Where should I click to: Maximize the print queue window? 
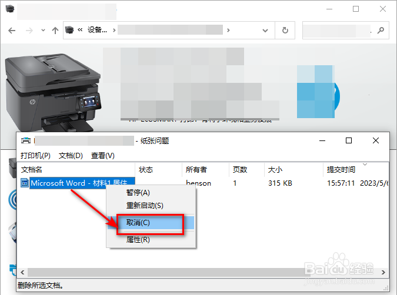coord(349,140)
